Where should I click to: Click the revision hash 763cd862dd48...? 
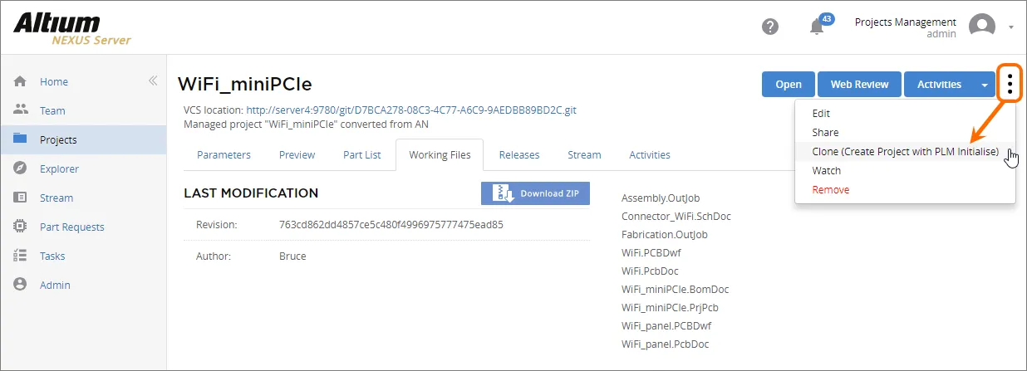(x=391, y=224)
